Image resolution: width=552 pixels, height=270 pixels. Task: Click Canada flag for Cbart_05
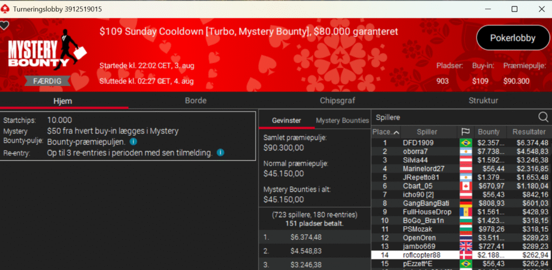[x=465, y=186]
